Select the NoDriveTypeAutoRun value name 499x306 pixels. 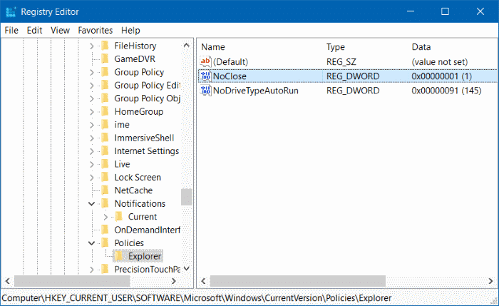pos(255,91)
